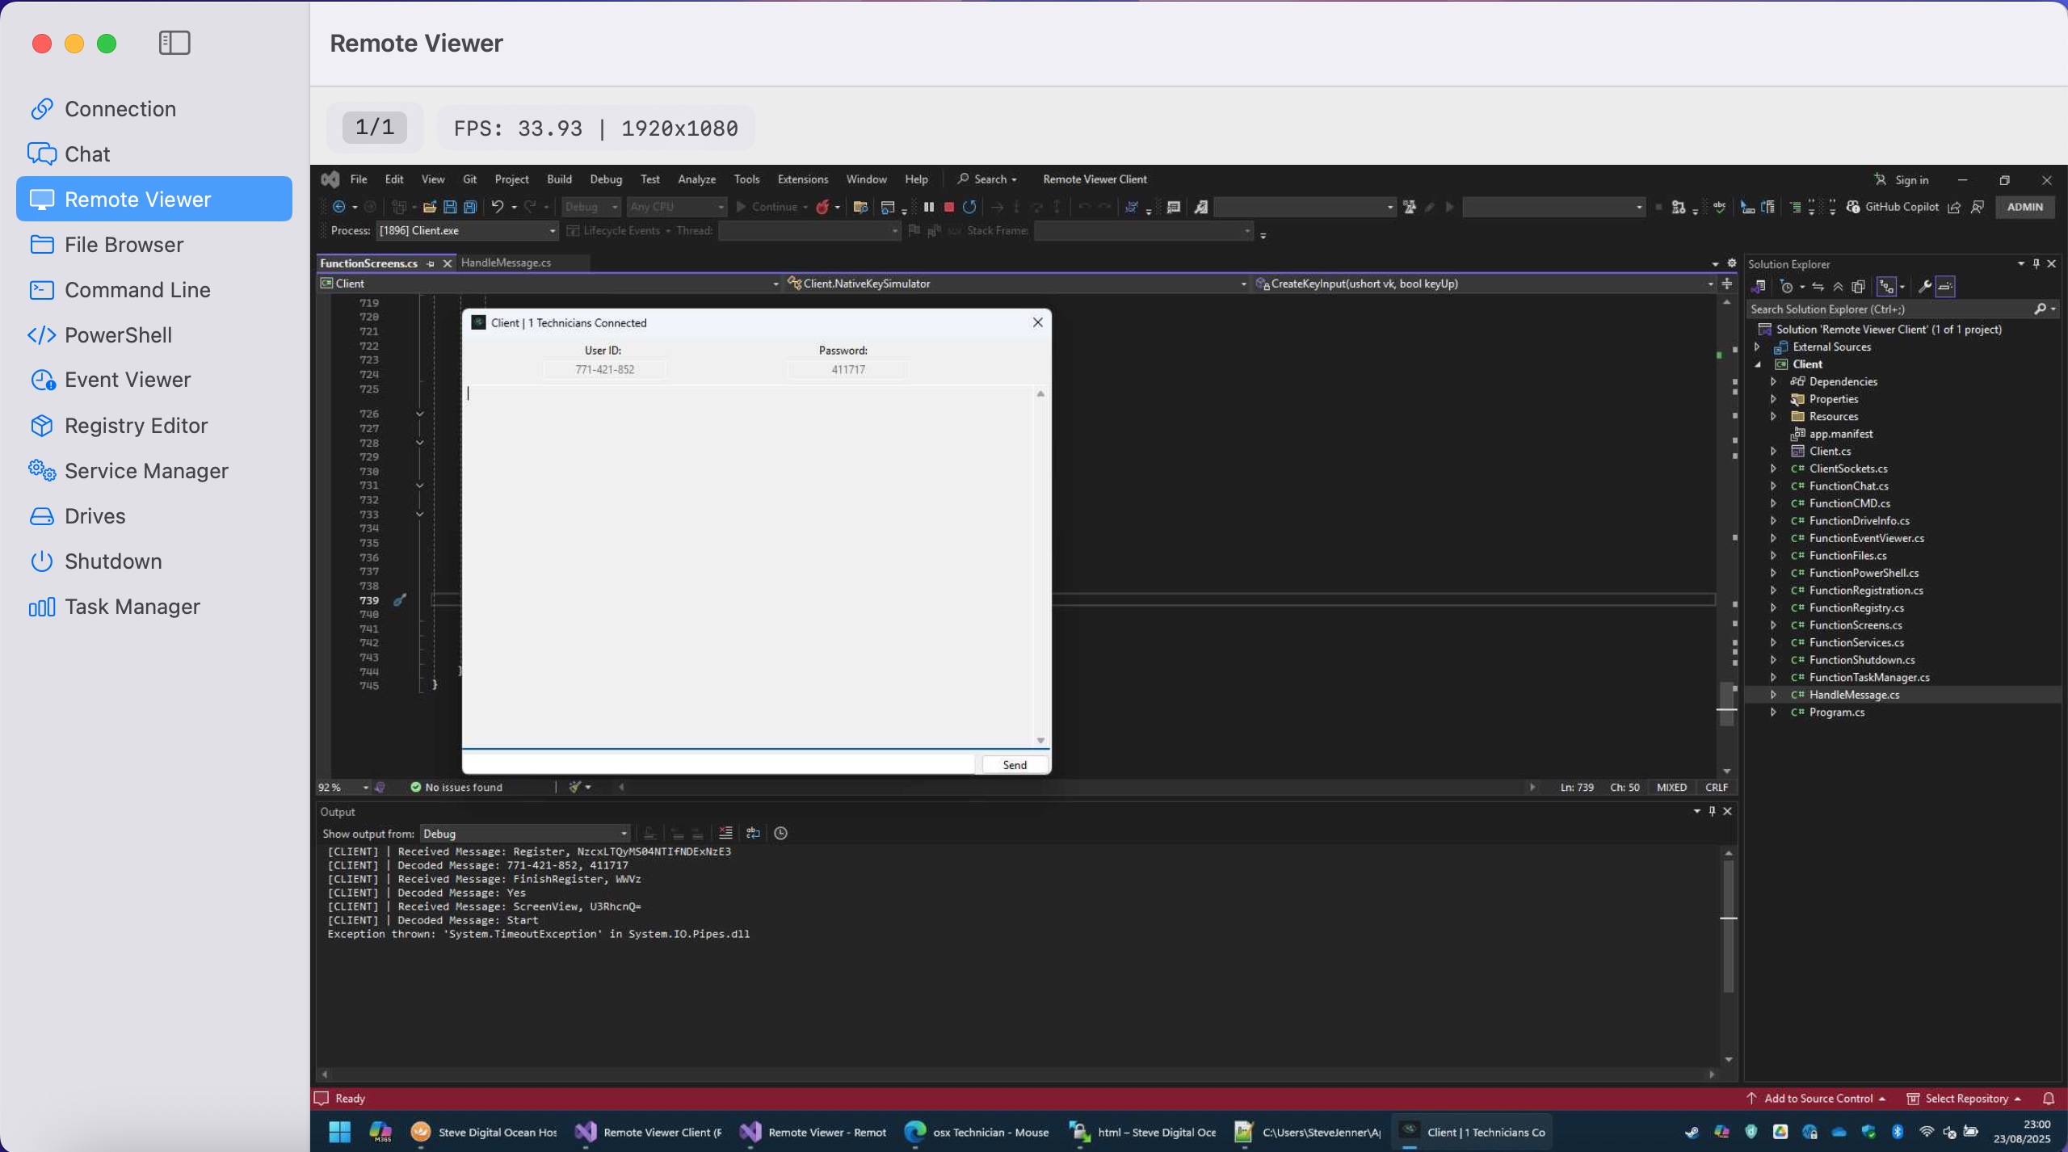Open Service Manager in sidebar
This screenshot has height=1152, width=2068.
click(x=153, y=471)
